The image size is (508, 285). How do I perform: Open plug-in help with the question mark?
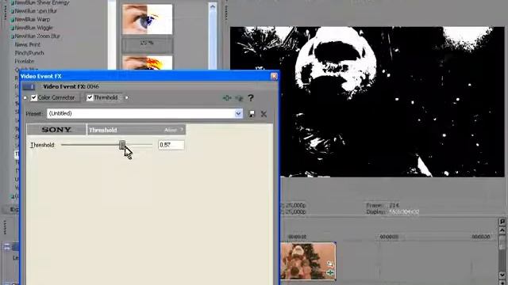point(251,98)
